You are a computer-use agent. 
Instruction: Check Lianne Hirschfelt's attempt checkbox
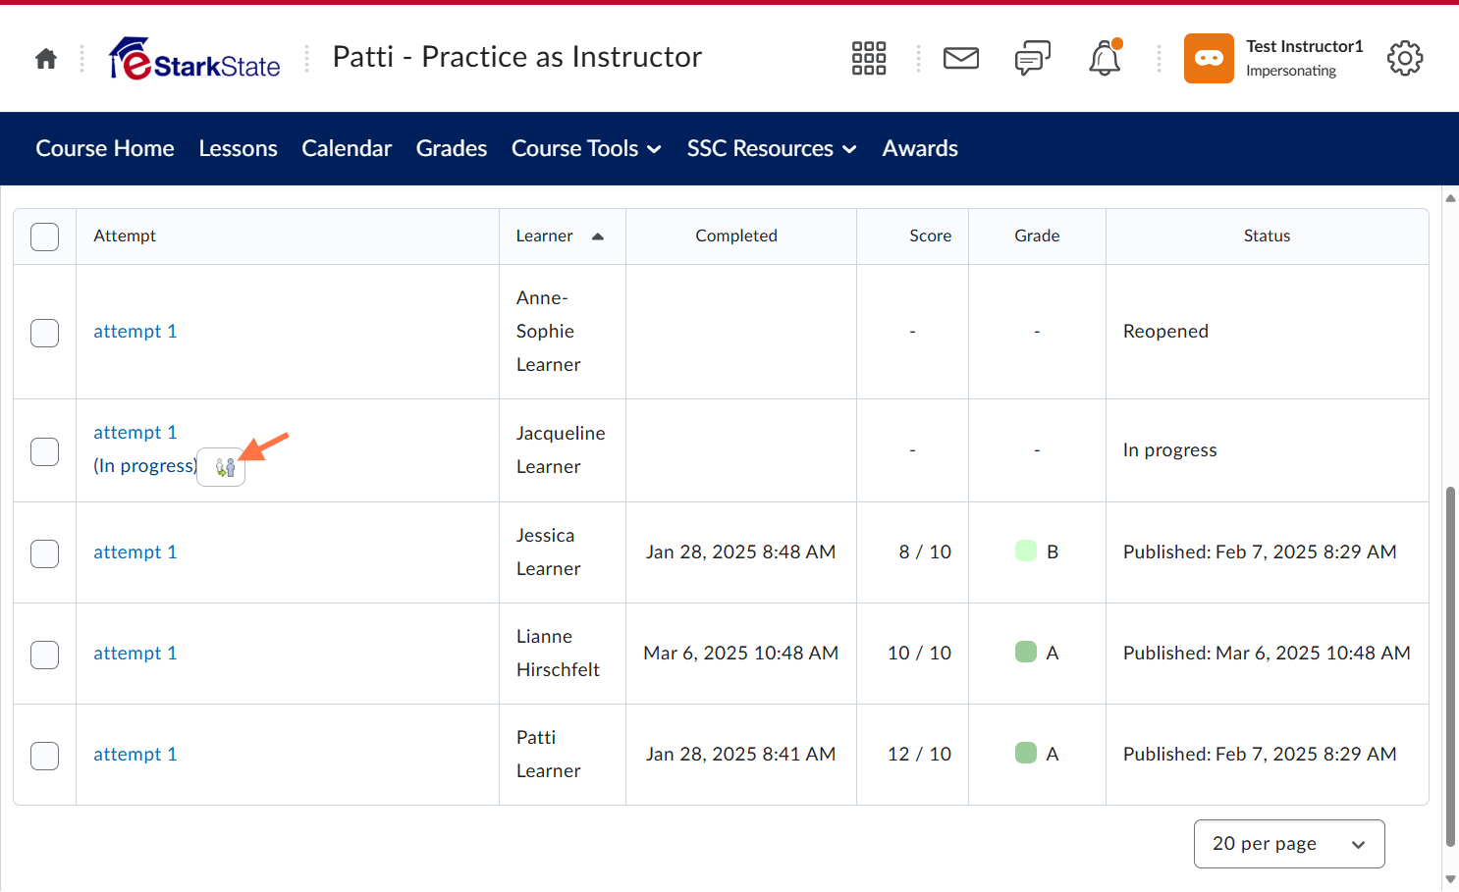point(45,655)
